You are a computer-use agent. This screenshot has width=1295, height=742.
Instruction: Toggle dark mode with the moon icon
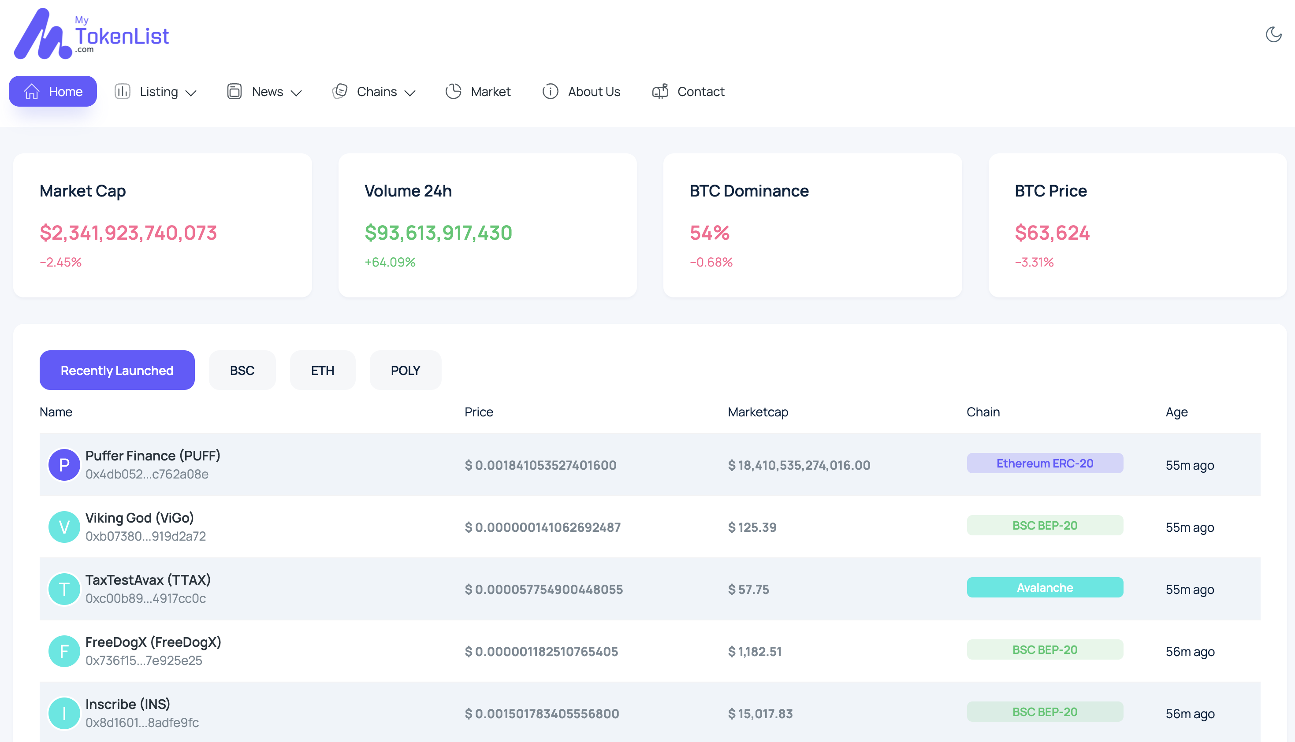pos(1274,34)
